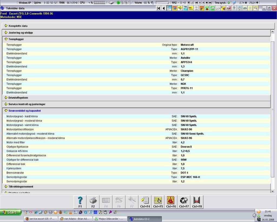Collapse the Tennplugger section

136,39
